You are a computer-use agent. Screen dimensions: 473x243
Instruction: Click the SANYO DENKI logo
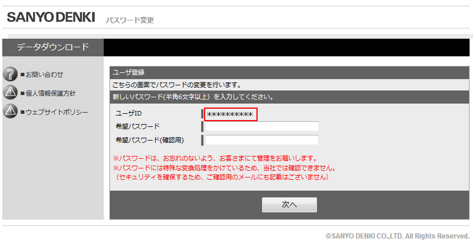click(51, 18)
